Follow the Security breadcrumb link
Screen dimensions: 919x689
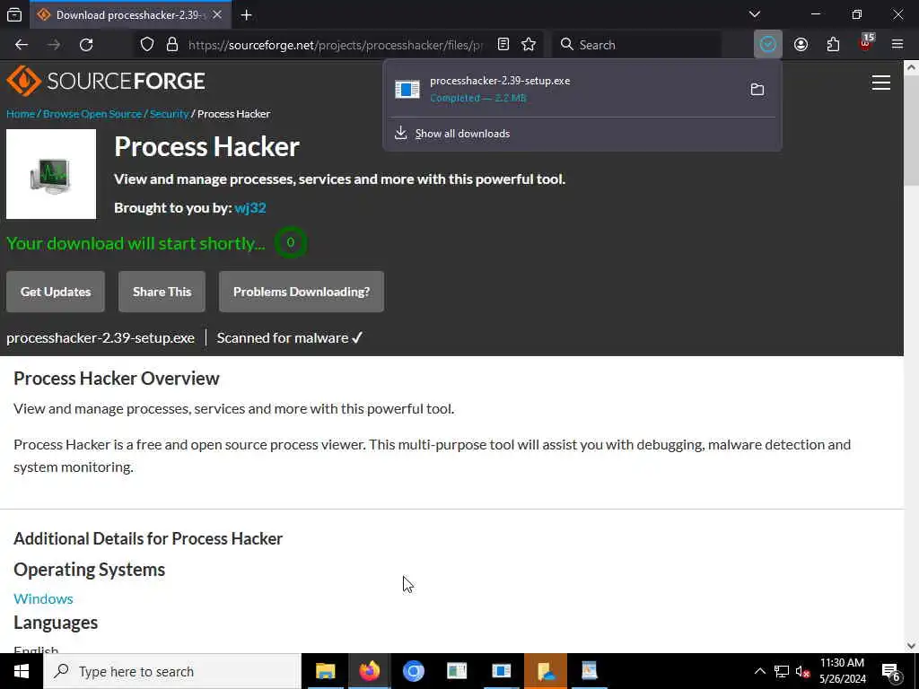click(169, 114)
